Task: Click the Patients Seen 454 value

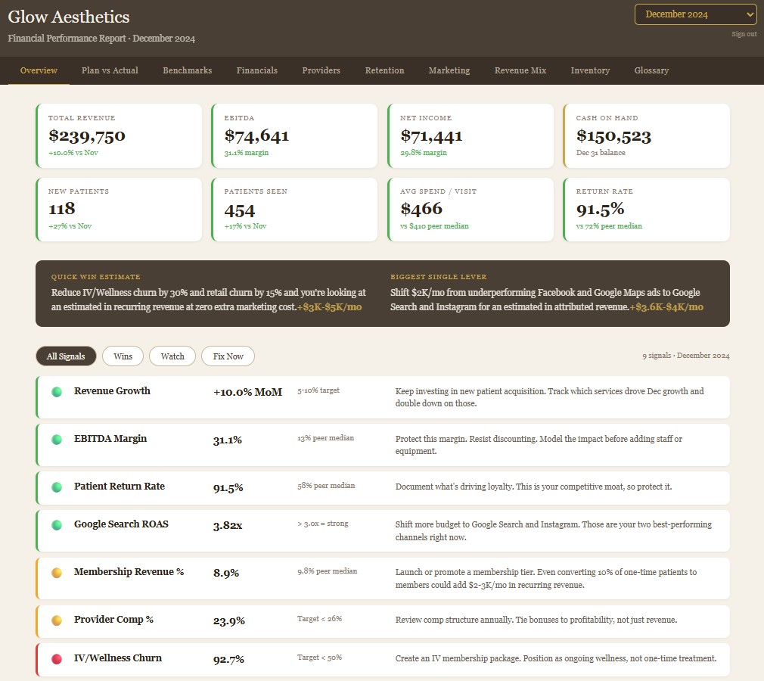Action: [x=240, y=210]
